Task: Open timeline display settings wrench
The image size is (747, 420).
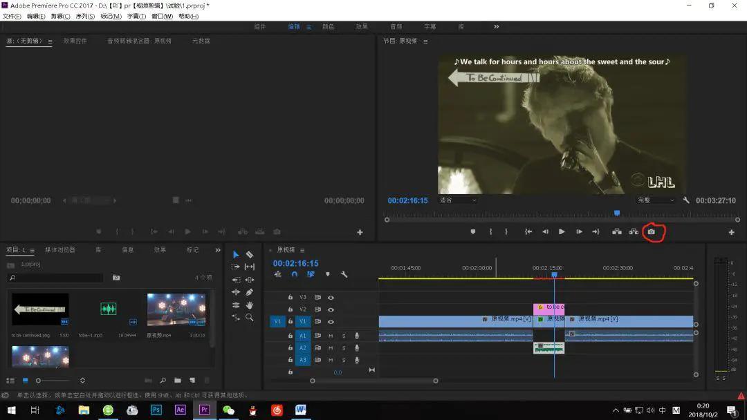Action: pos(344,274)
